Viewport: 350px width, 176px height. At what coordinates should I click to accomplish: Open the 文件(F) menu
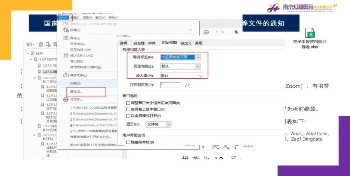click(x=63, y=18)
